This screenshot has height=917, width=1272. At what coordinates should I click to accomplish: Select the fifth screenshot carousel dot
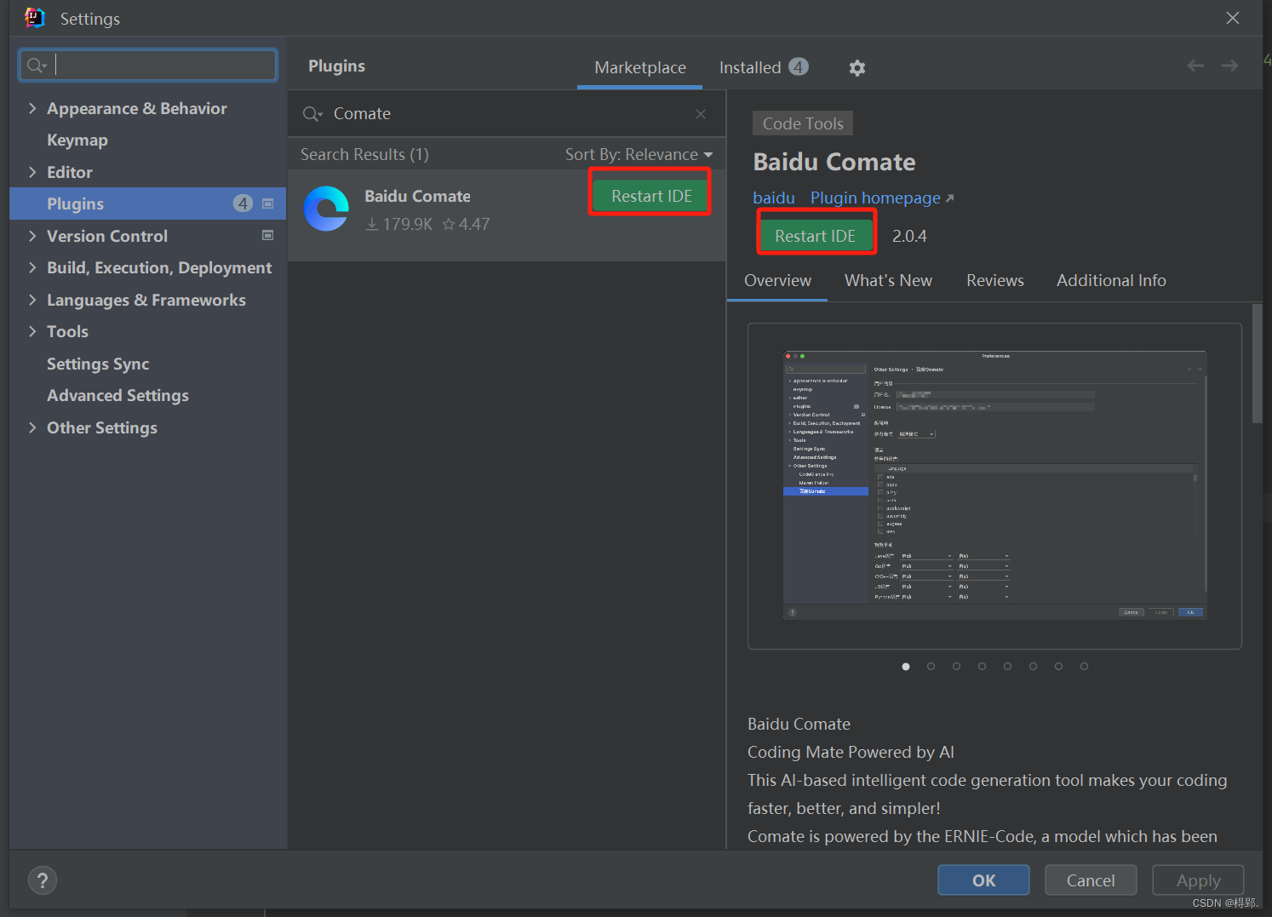(1007, 667)
